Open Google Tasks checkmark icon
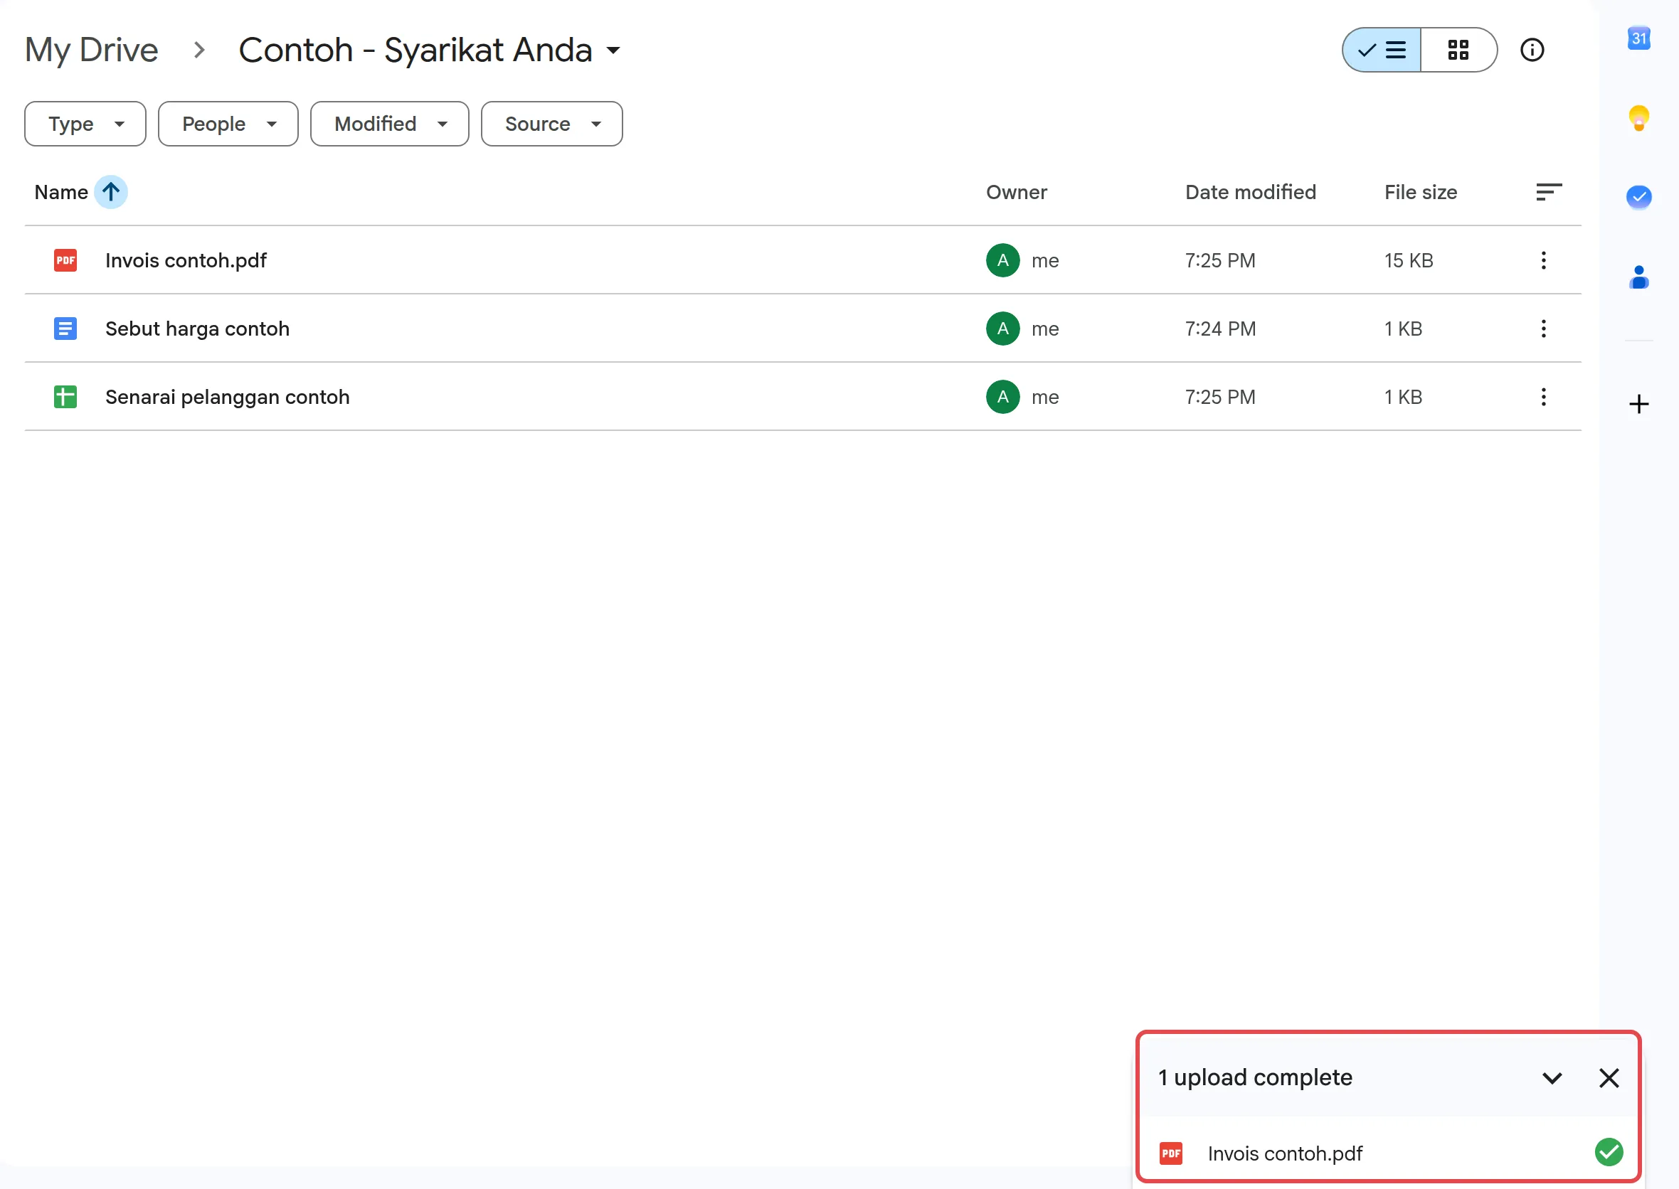The image size is (1679, 1189). 1638,196
